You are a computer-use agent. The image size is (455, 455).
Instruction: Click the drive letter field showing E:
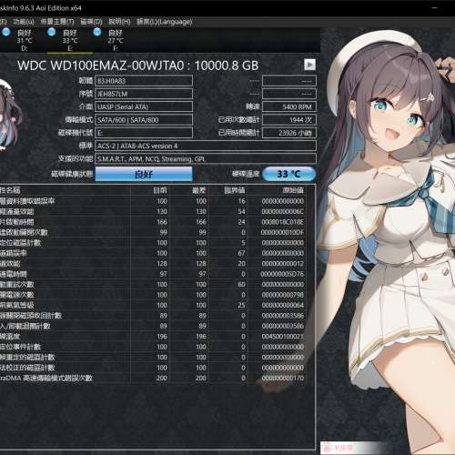coord(144,133)
